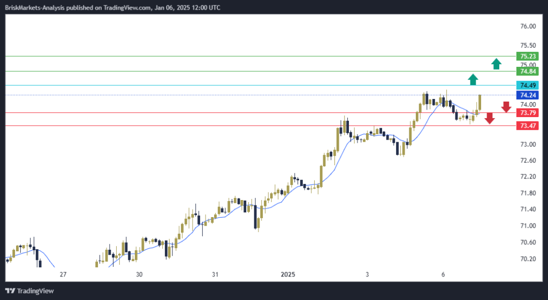Screen dimensions: 548x300
Task: Click the 74.84 green price label
Action: pos(527,71)
